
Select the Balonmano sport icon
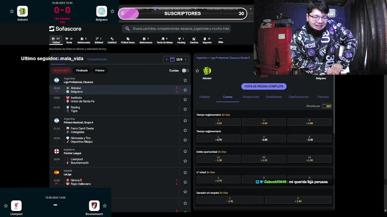(146, 40)
